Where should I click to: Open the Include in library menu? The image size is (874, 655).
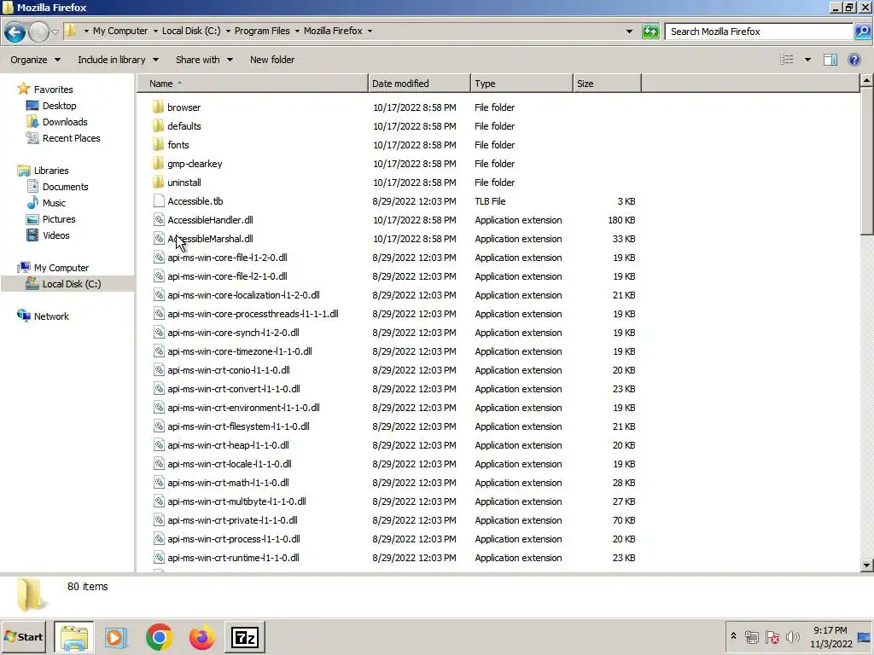tap(118, 60)
